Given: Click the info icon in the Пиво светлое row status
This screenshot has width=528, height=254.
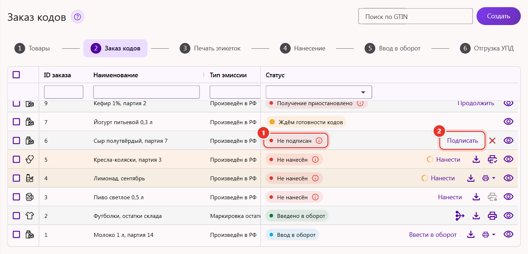Looking at the screenshot, I should coord(315,197).
